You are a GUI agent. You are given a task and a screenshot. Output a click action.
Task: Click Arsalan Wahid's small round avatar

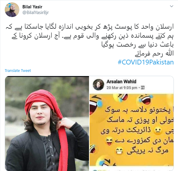(99, 84)
